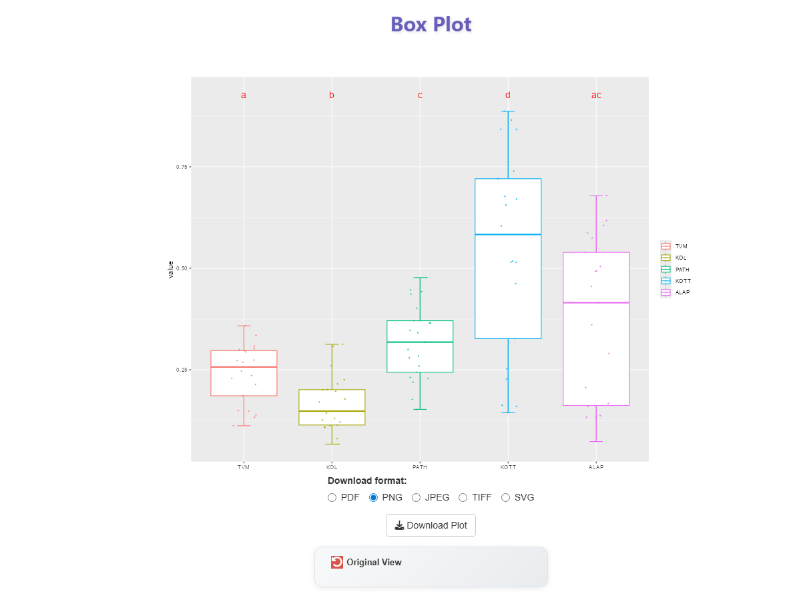Click the blue KOTT box in plot

pyautogui.click(x=508, y=258)
